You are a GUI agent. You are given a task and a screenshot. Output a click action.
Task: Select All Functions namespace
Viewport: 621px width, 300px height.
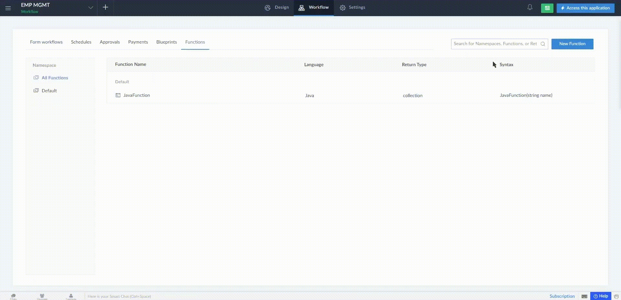[x=55, y=78]
